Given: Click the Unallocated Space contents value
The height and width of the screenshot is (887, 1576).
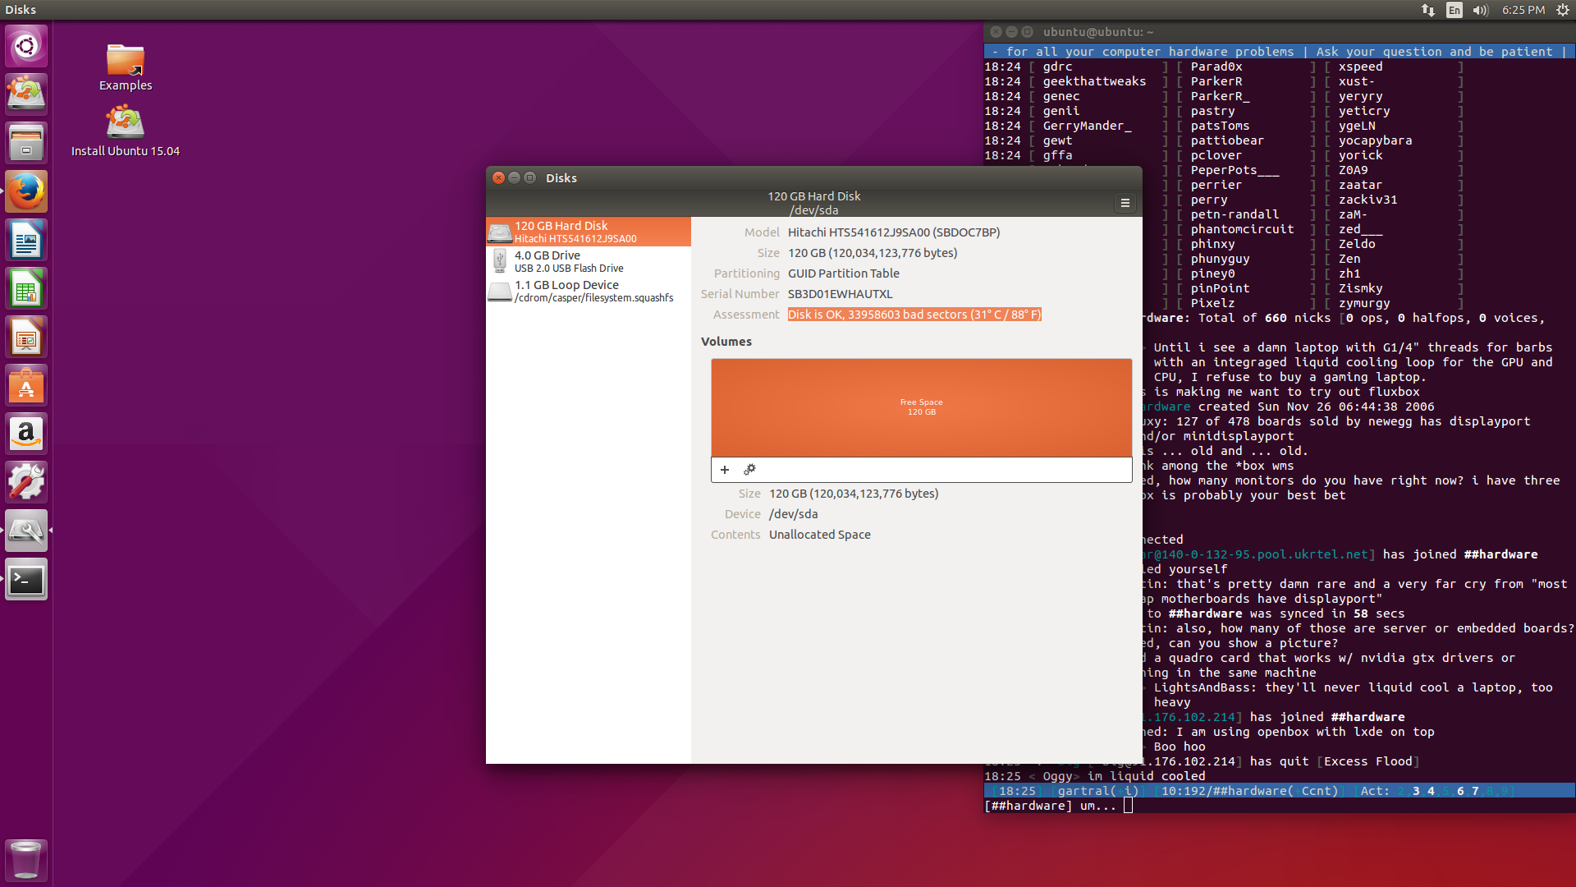Looking at the screenshot, I should coord(819,535).
